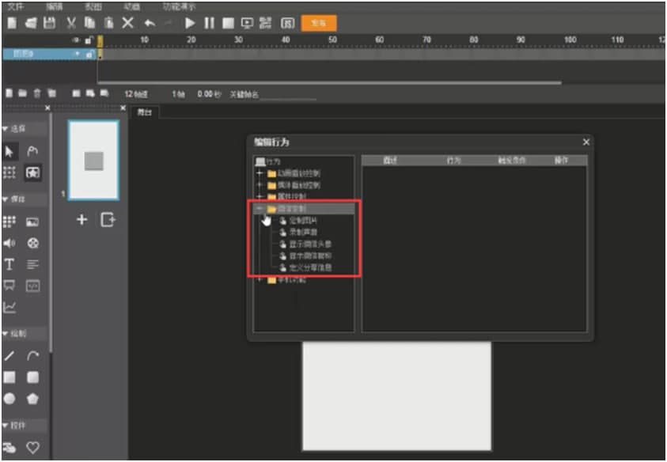Screen dimensions: 667x462
Task: Click the Save disk icon
Action: pyautogui.click(x=49, y=24)
